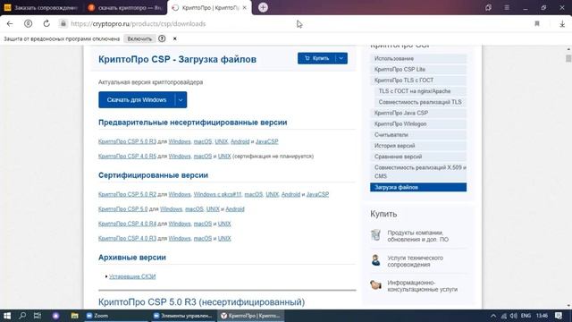Viewport: 572px width, 322px height.
Task: Open Совместимость реализаций TLS item
Action: 420,102
